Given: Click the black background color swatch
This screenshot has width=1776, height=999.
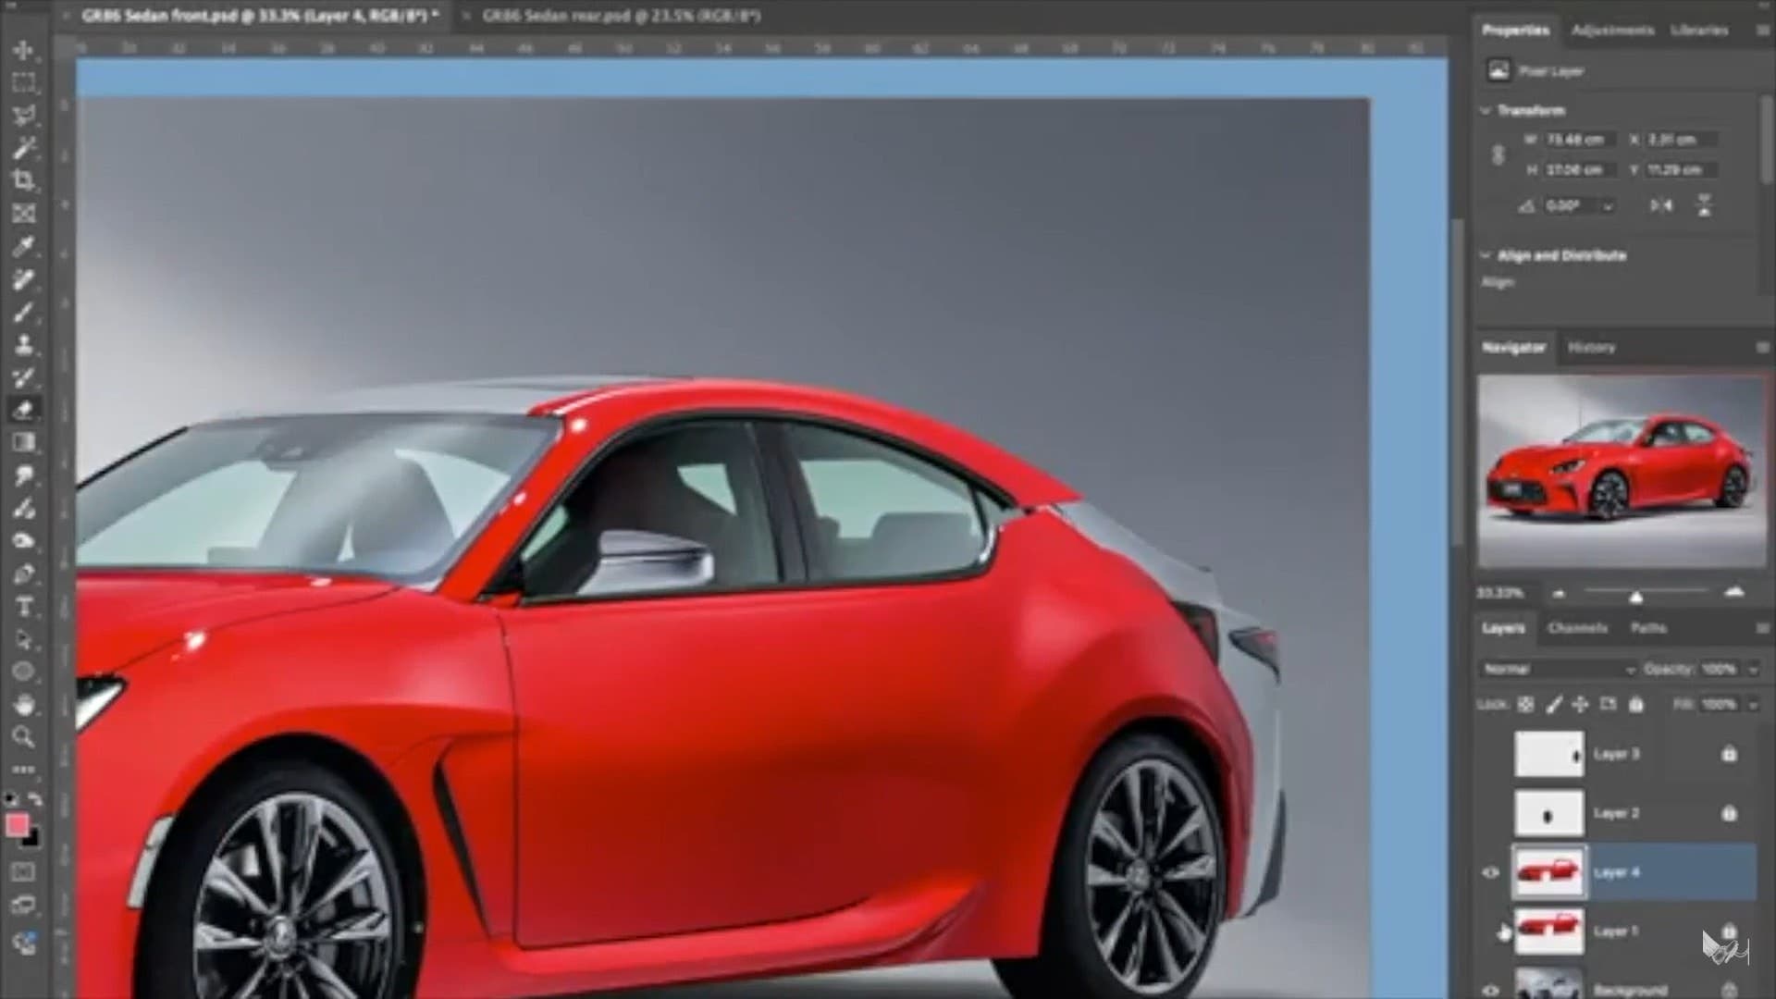Looking at the screenshot, I should pyautogui.click(x=33, y=839).
